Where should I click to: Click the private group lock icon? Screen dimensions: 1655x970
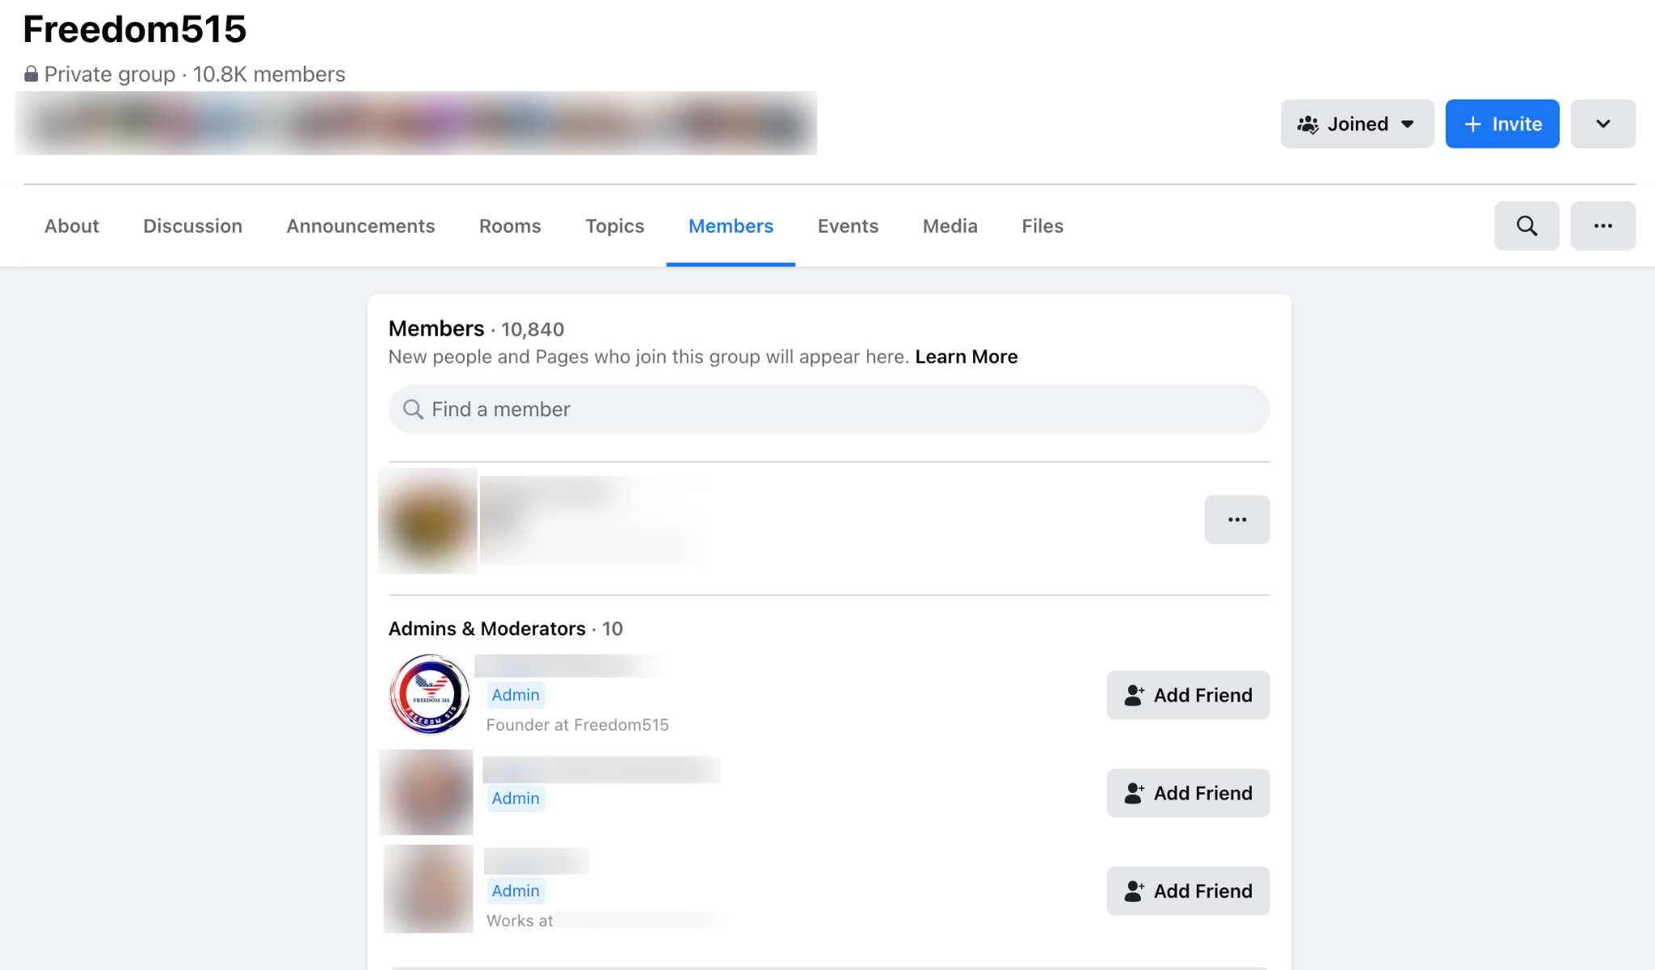coord(31,73)
